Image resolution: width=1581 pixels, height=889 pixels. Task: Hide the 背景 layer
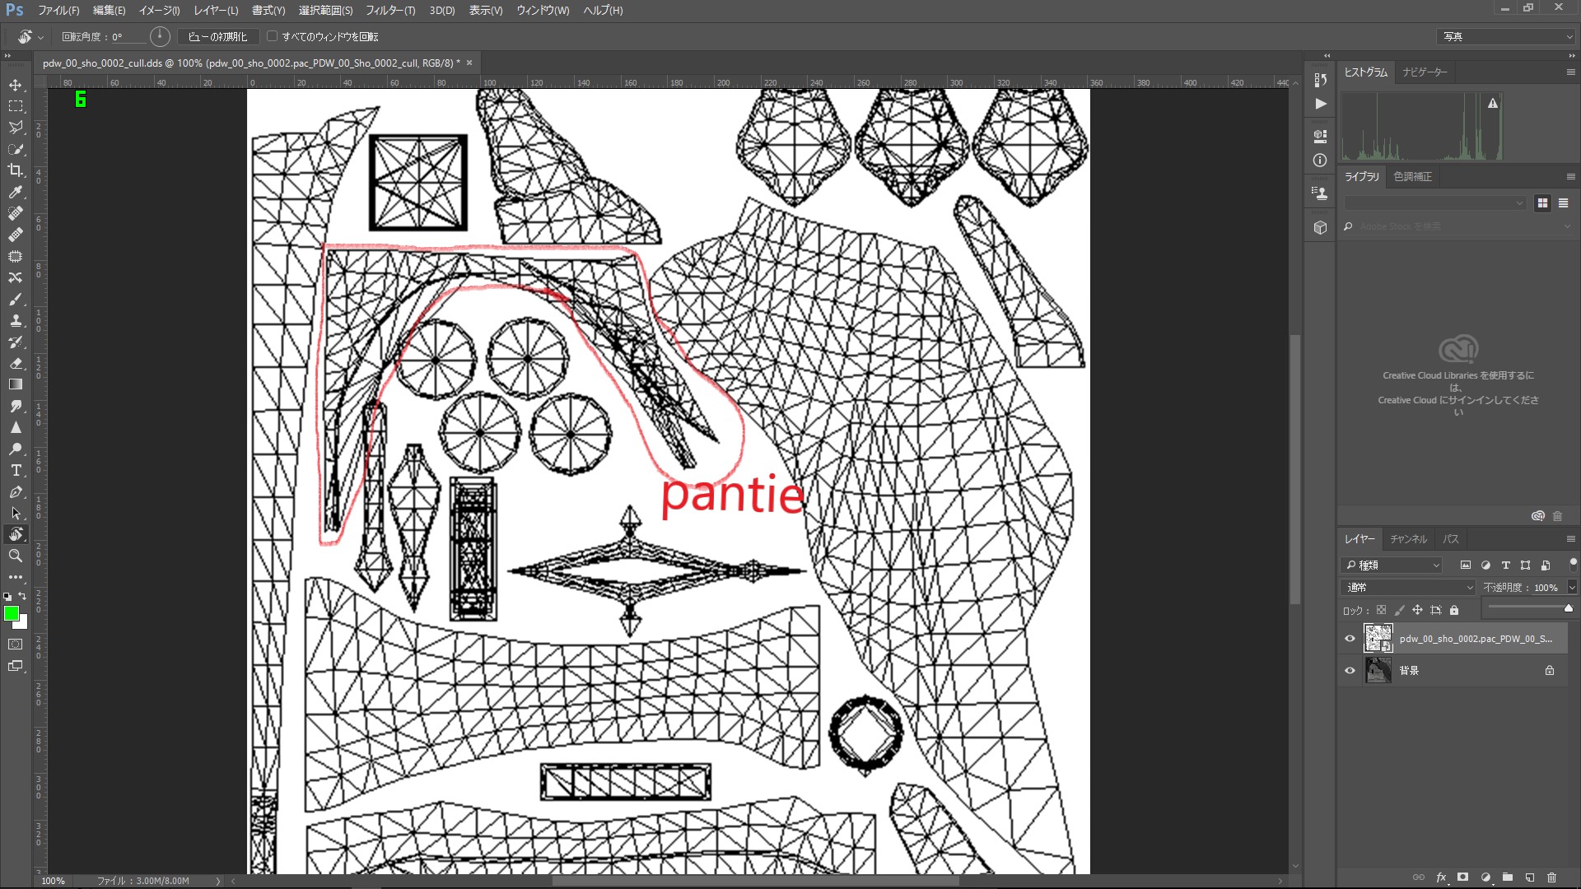pyautogui.click(x=1350, y=671)
